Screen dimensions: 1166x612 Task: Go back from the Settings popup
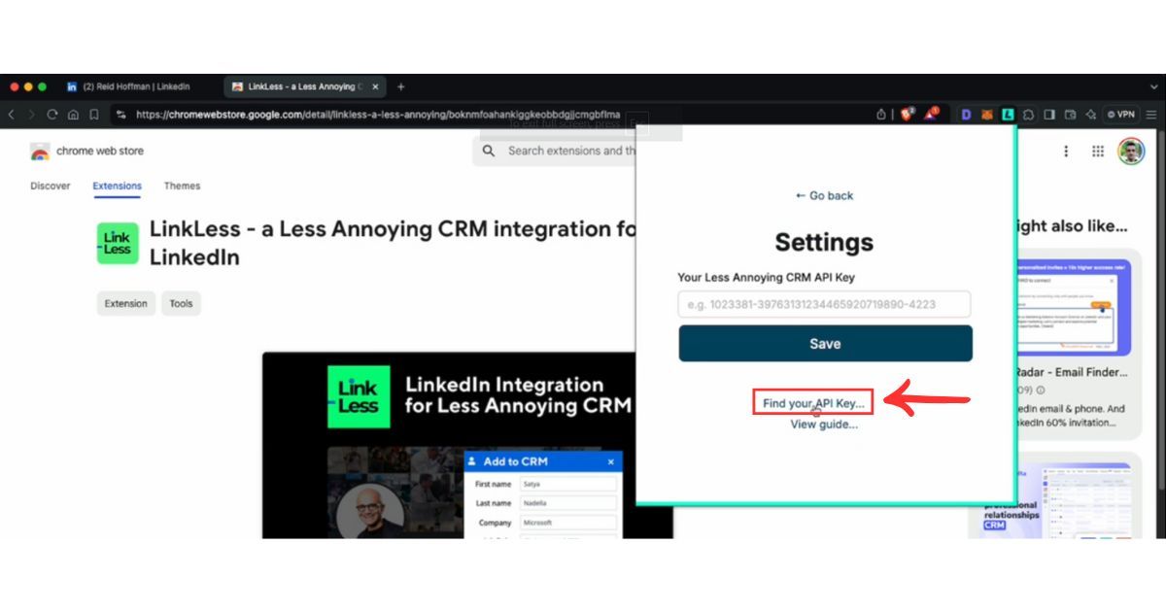[x=824, y=195]
